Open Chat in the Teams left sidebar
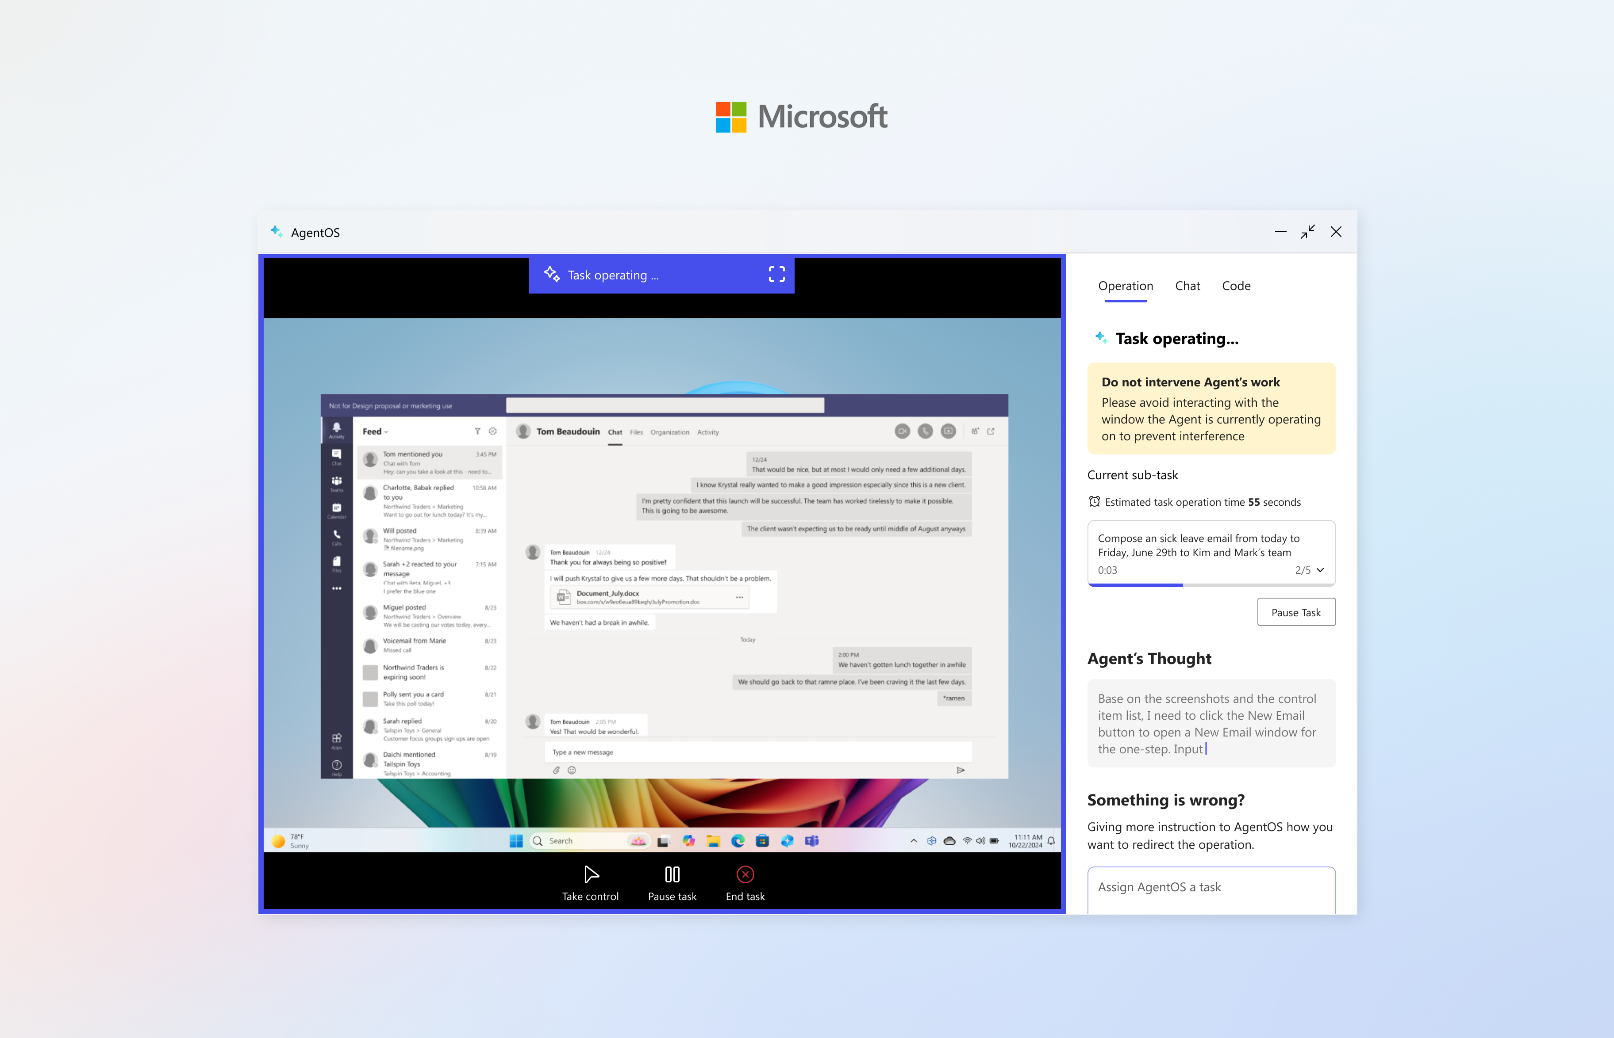The image size is (1614, 1038). (337, 457)
